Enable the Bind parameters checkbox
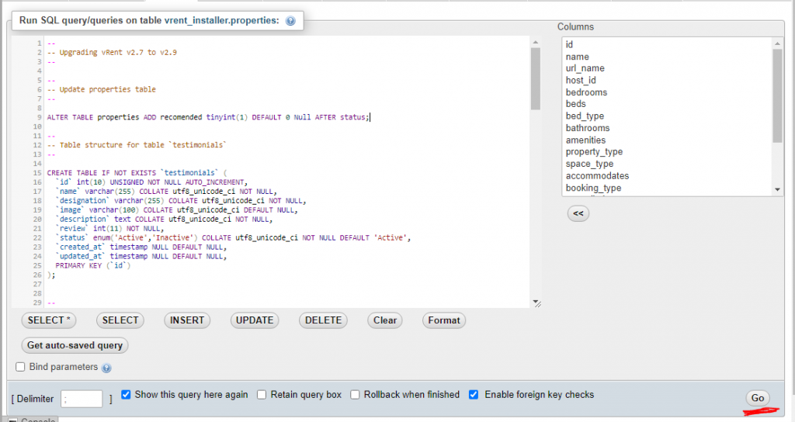The image size is (795, 422). click(21, 367)
